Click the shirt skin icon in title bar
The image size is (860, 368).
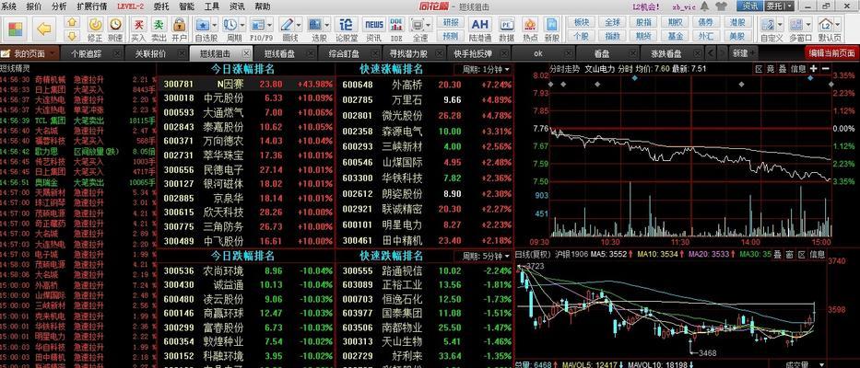(721, 6)
